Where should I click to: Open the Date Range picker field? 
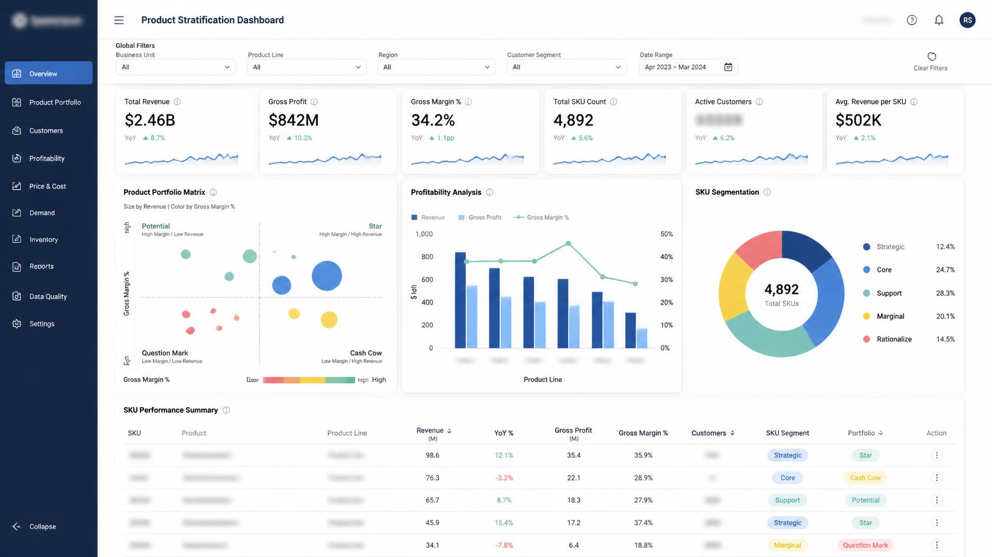point(688,67)
